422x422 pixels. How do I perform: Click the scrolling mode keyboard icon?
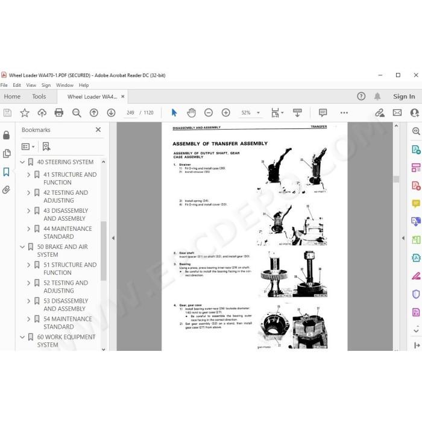[x=297, y=113]
